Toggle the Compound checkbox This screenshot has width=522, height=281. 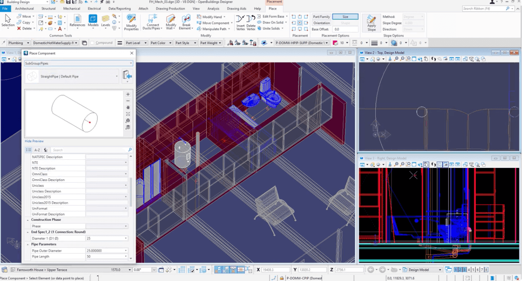(x=93, y=43)
